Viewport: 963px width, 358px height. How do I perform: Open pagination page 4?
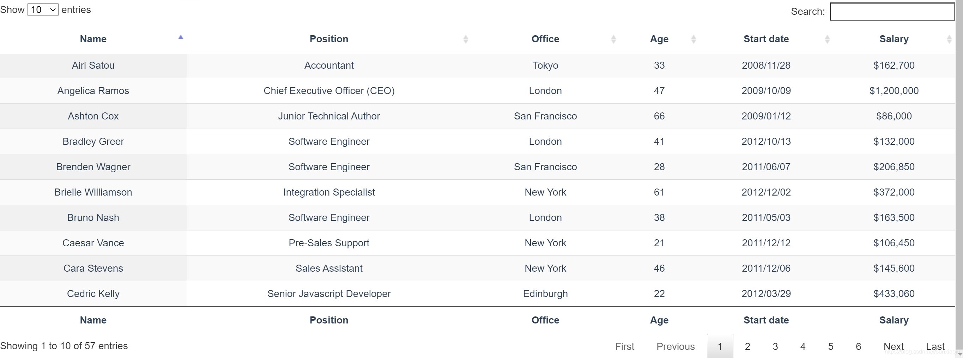pos(802,346)
